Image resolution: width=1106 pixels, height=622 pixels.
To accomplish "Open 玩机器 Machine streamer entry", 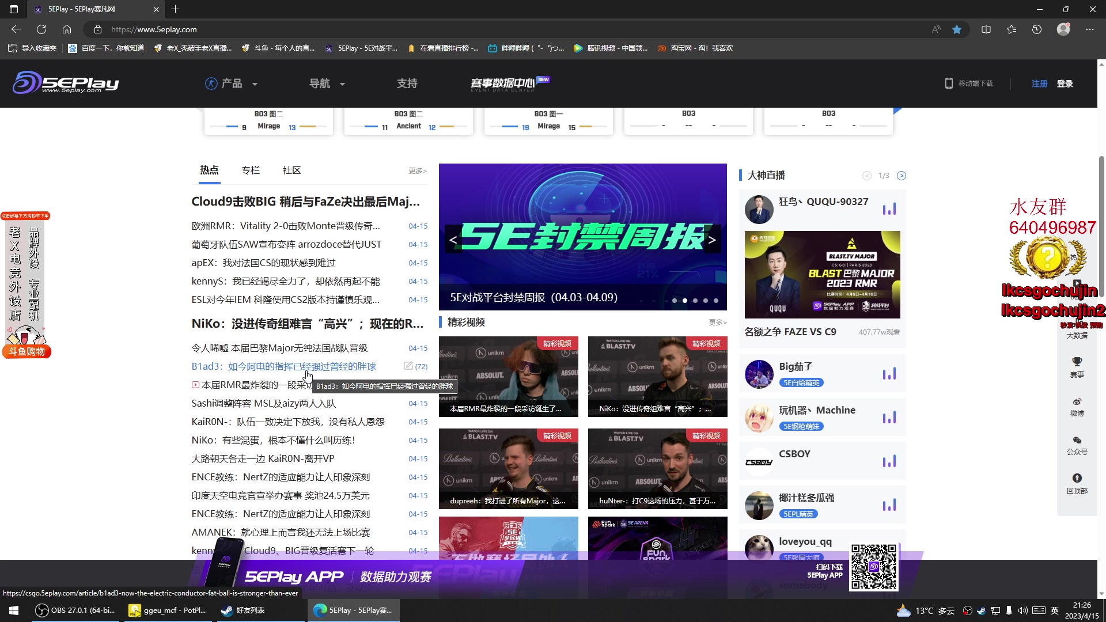I will [822, 418].
